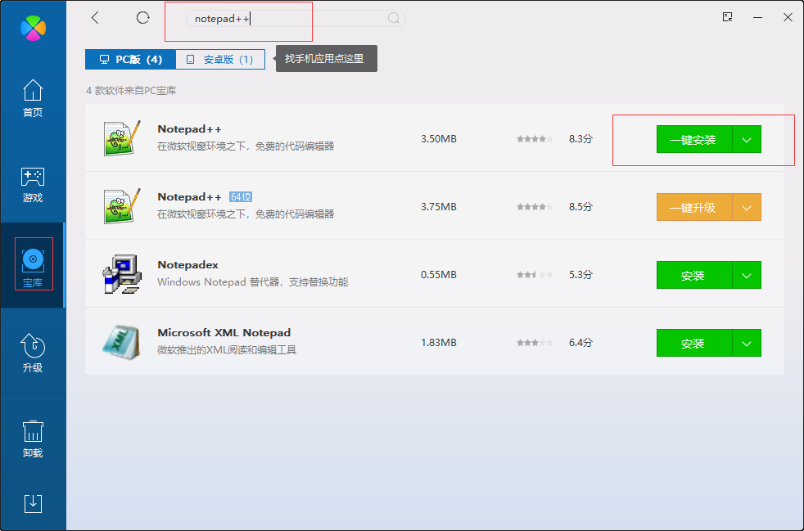This screenshot has width=804, height=531.
Task: Click the notepad++ search input field
Action: click(x=237, y=18)
